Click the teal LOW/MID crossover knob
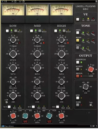98x129 pixels. (x=25, y=116)
